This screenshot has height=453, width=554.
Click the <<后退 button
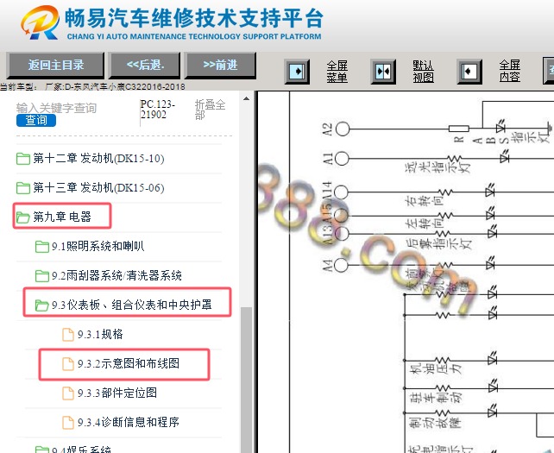click(x=144, y=65)
